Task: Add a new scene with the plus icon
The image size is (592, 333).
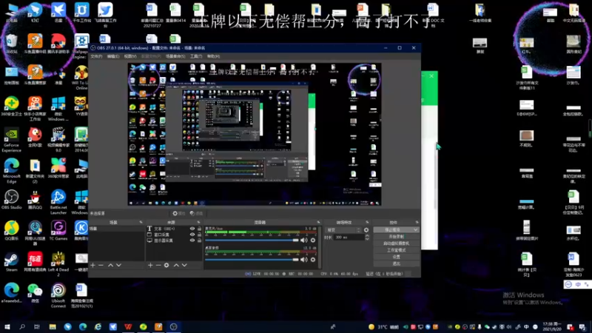Action: [93, 266]
